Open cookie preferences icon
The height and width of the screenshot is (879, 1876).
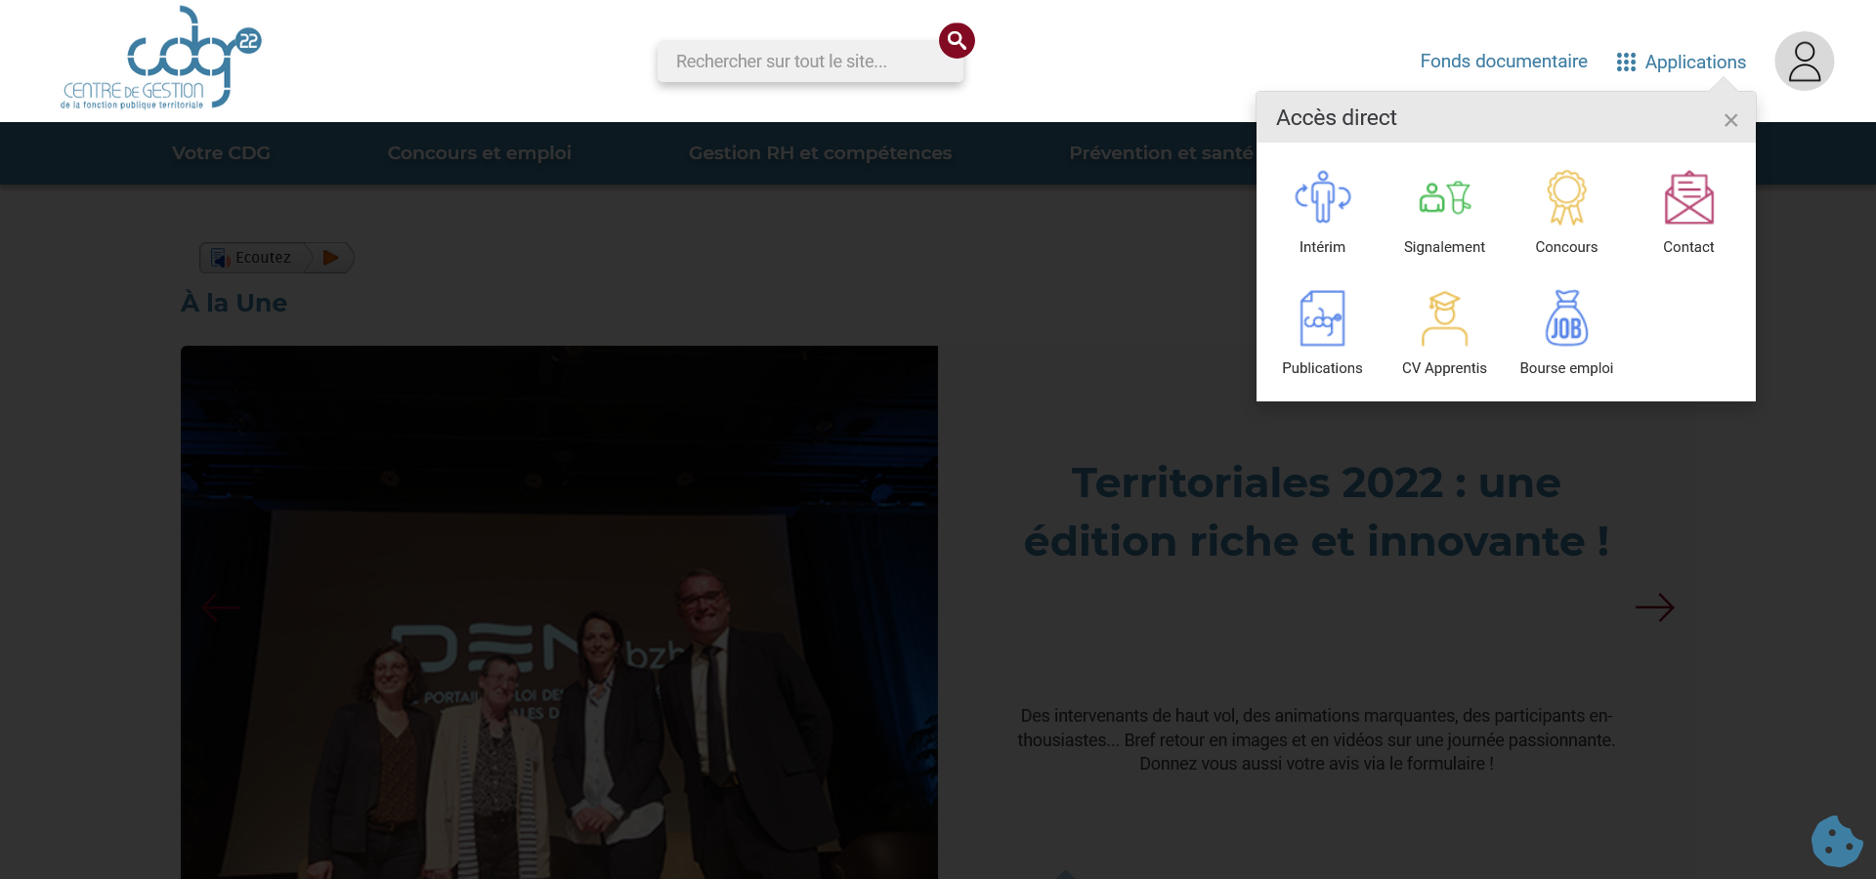[x=1836, y=841]
